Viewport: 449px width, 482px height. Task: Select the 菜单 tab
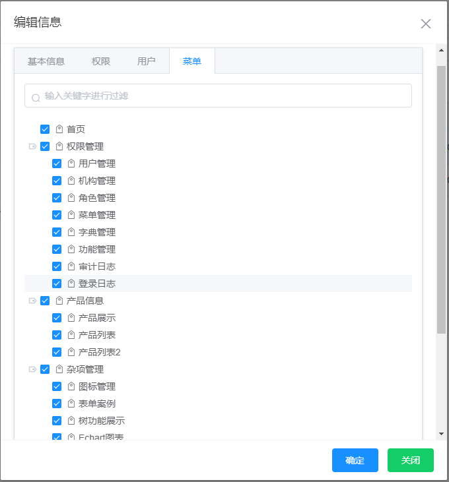point(192,61)
